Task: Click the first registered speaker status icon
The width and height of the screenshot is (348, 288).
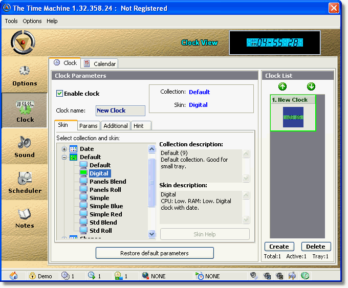Action: [x=267, y=276]
